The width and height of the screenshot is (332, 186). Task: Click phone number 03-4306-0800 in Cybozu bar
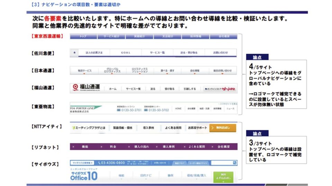[112, 163]
